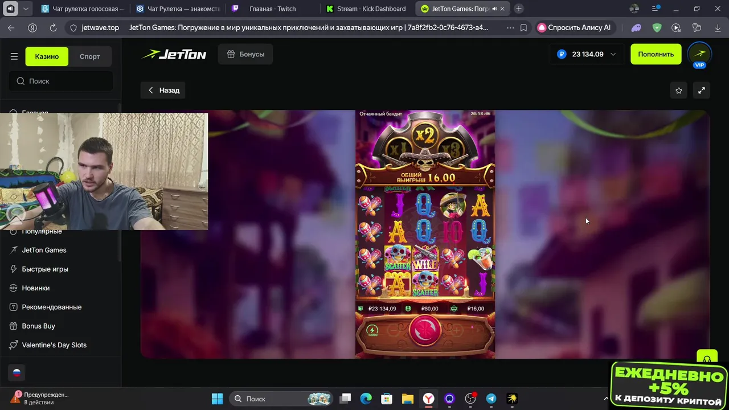Expand the 23 134.09 balance dropdown
Image resolution: width=729 pixels, height=410 pixels.
pos(587,54)
